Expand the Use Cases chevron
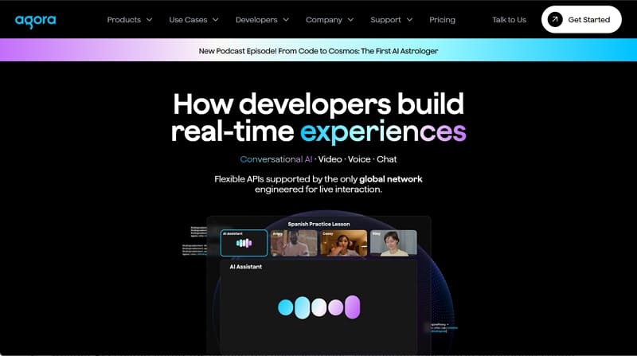637x356 pixels. pyautogui.click(x=215, y=19)
